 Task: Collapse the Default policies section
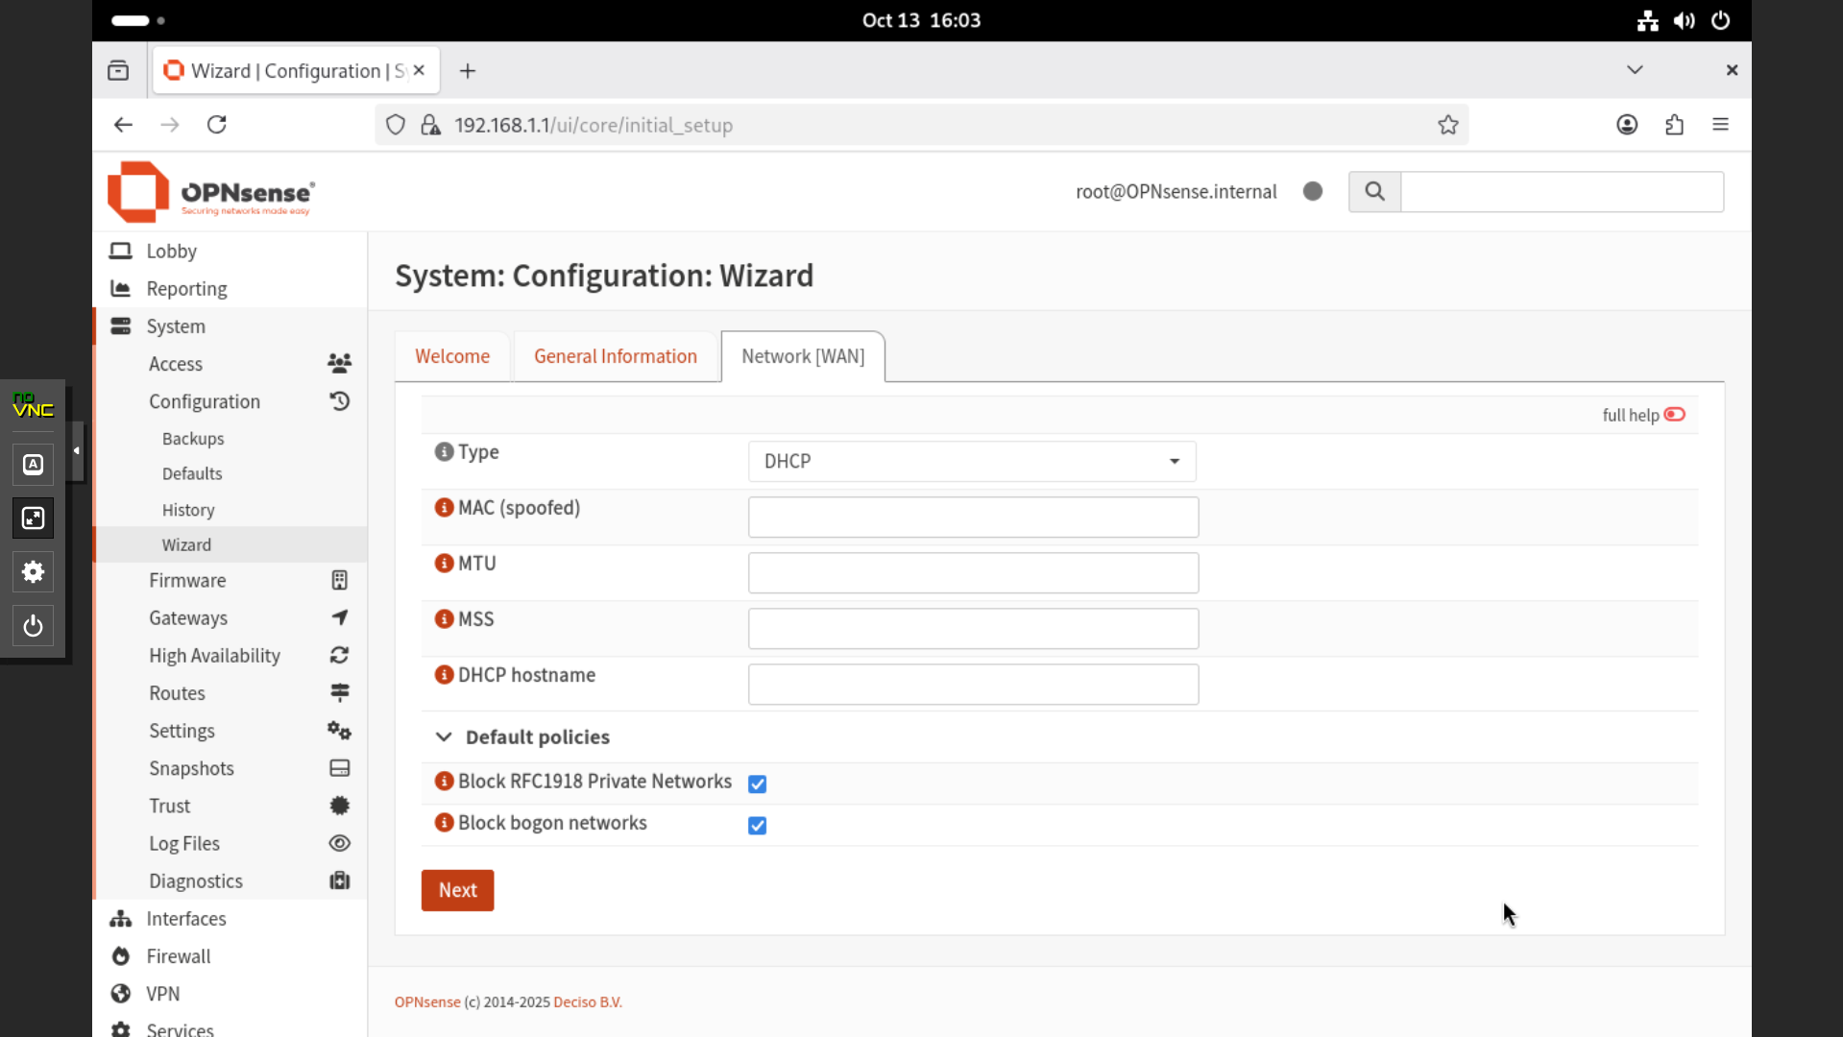coord(444,737)
